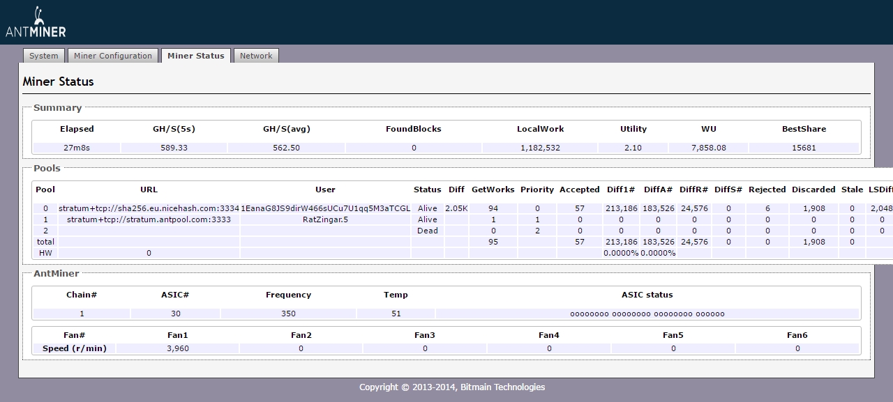
Task: Click the Fan1 speed value 3,960
Action: pyautogui.click(x=178, y=348)
